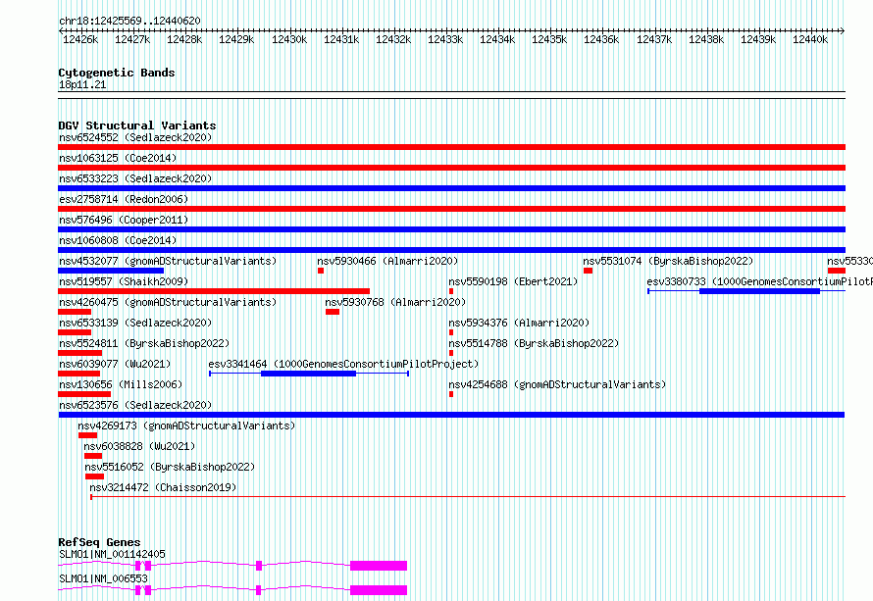Viewport: 873px width, 601px height.
Task: Click the nsv6523576 (Sedlazeck2020) label
Action: tap(135, 405)
